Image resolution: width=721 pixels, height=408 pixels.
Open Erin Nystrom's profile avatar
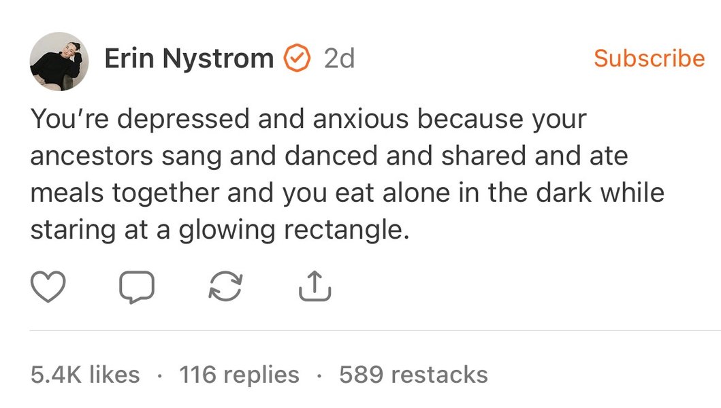[59, 62]
